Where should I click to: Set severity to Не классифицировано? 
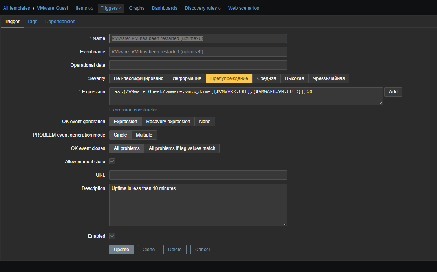pyautogui.click(x=138, y=78)
